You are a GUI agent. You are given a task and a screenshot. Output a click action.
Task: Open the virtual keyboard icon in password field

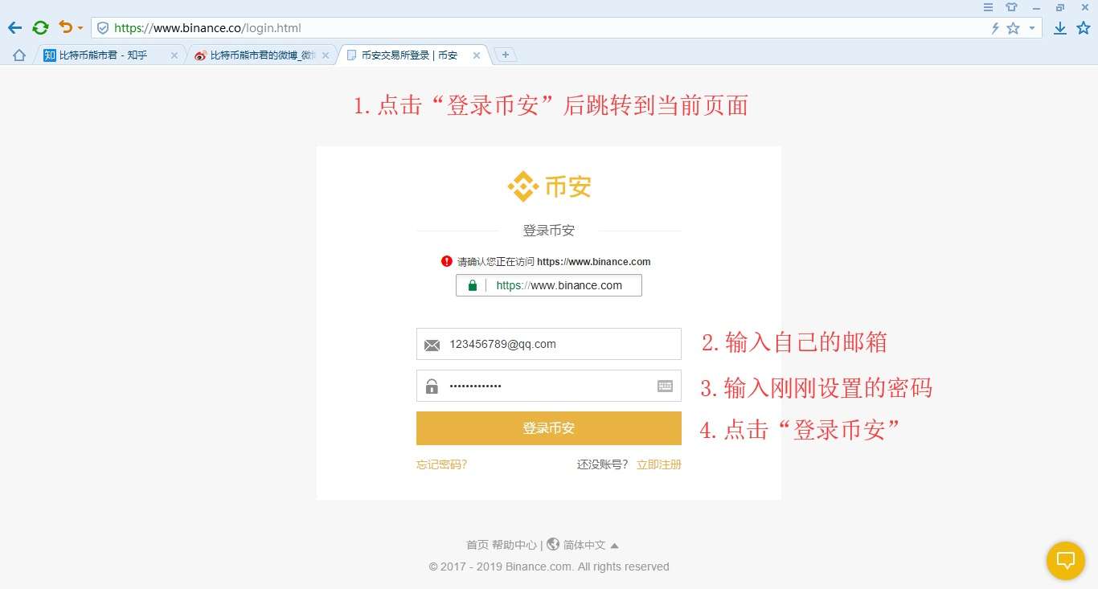pyautogui.click(x=665, y=386)
